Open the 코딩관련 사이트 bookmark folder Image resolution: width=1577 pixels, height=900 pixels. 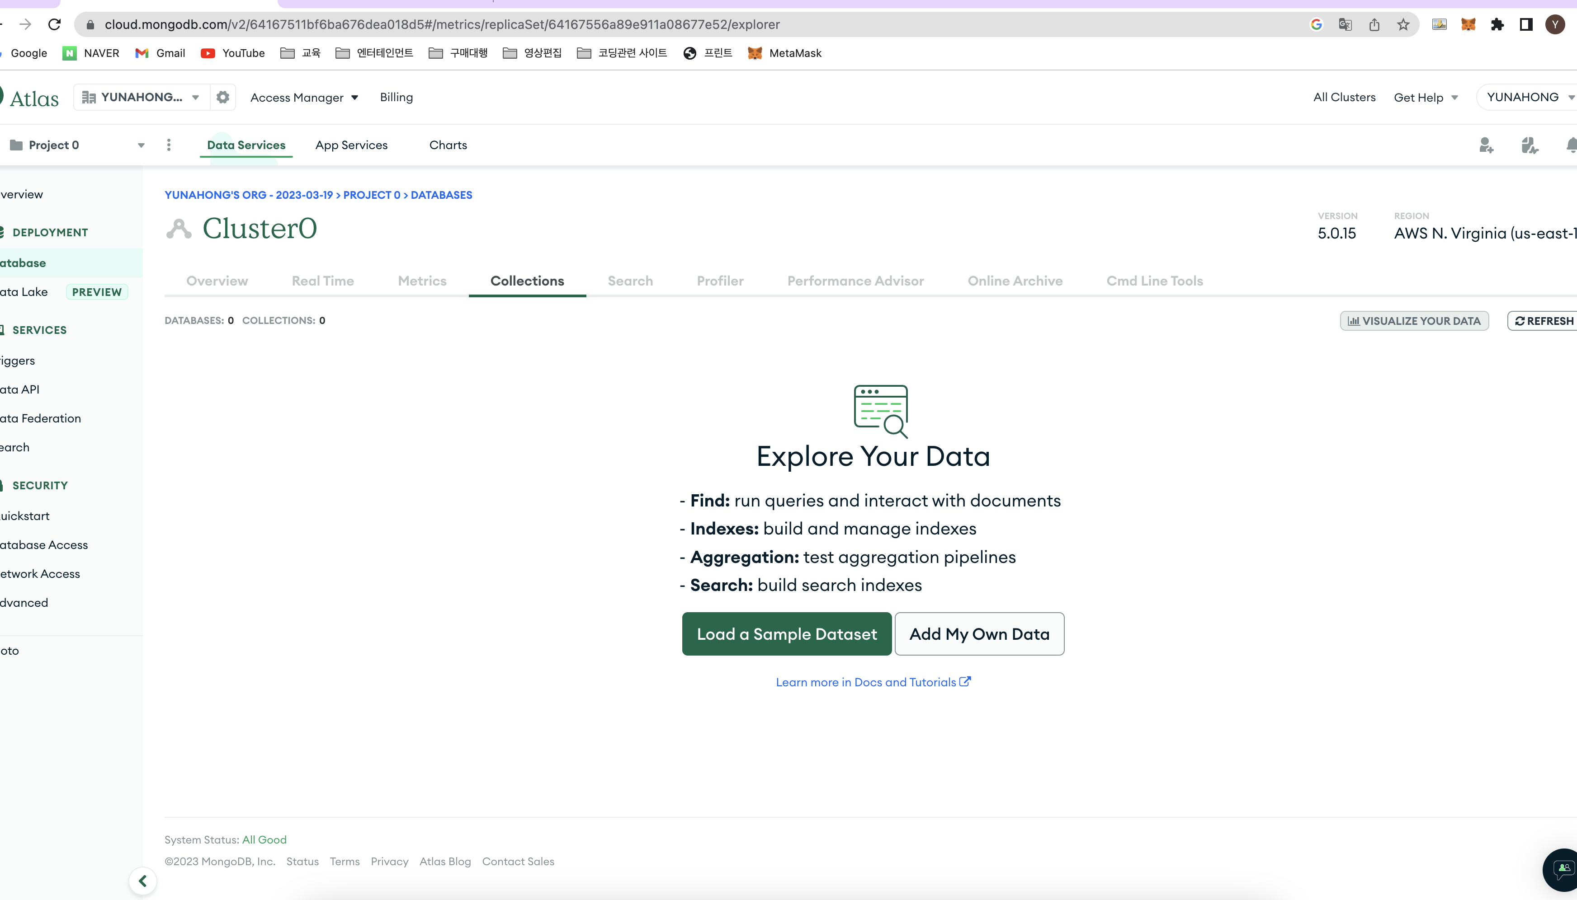click(622, 53)
